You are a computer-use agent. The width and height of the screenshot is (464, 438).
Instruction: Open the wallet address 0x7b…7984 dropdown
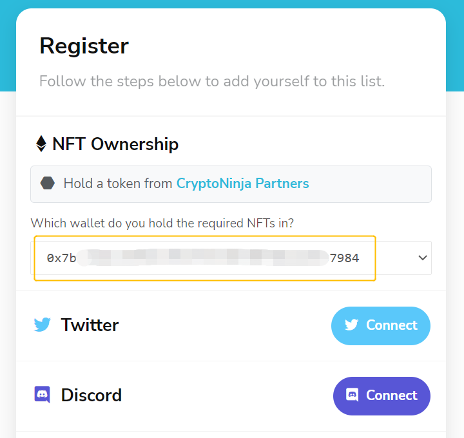tap(231, 258)
